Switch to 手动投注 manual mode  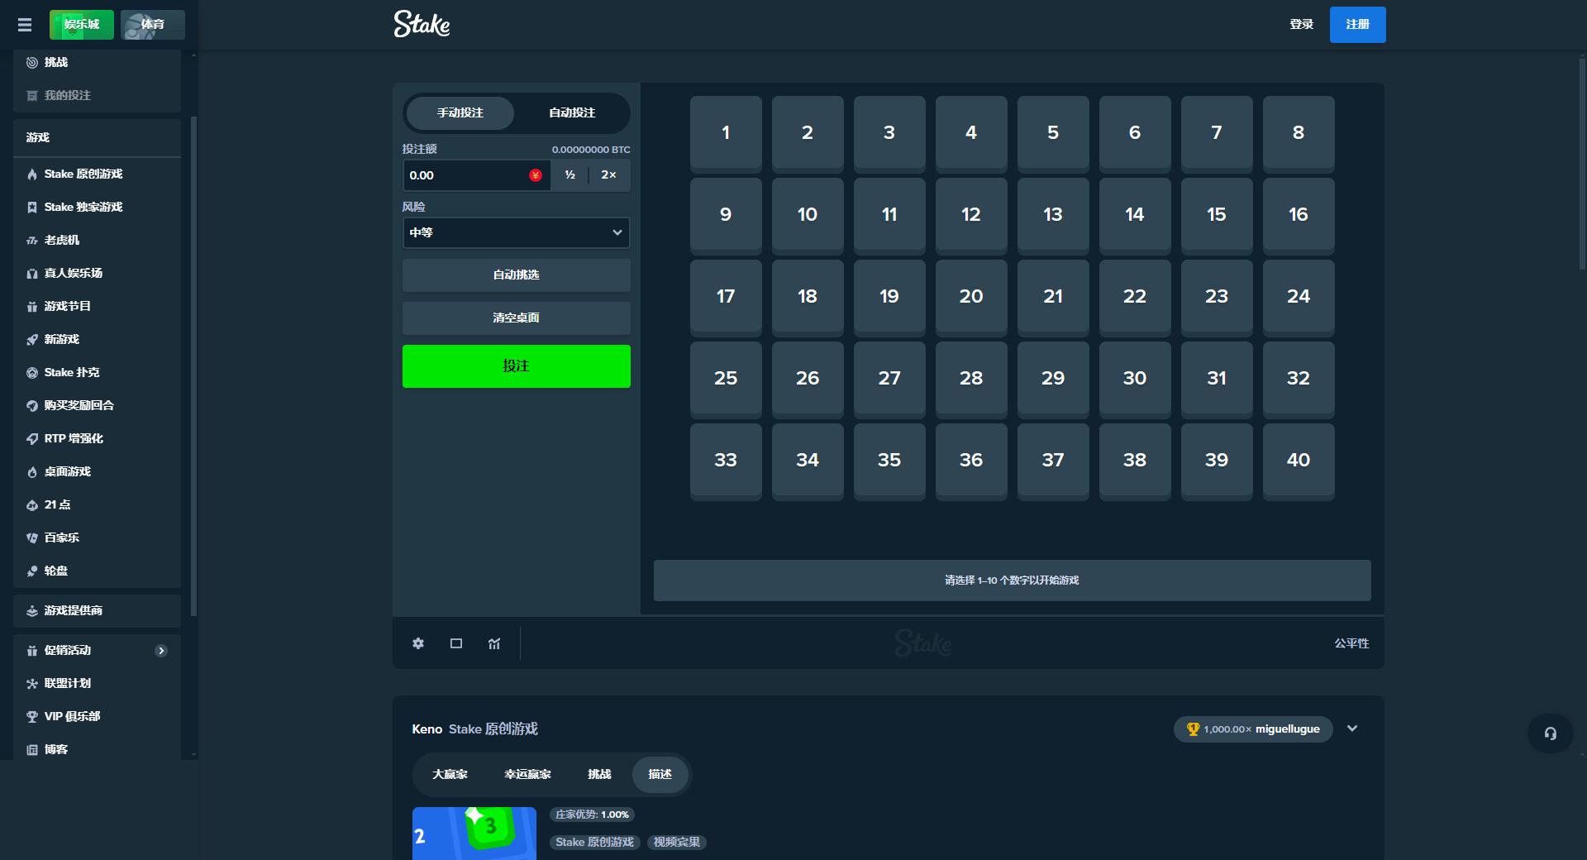coord(460,112)
